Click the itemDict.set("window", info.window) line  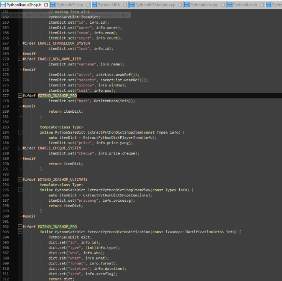(87, 85)
